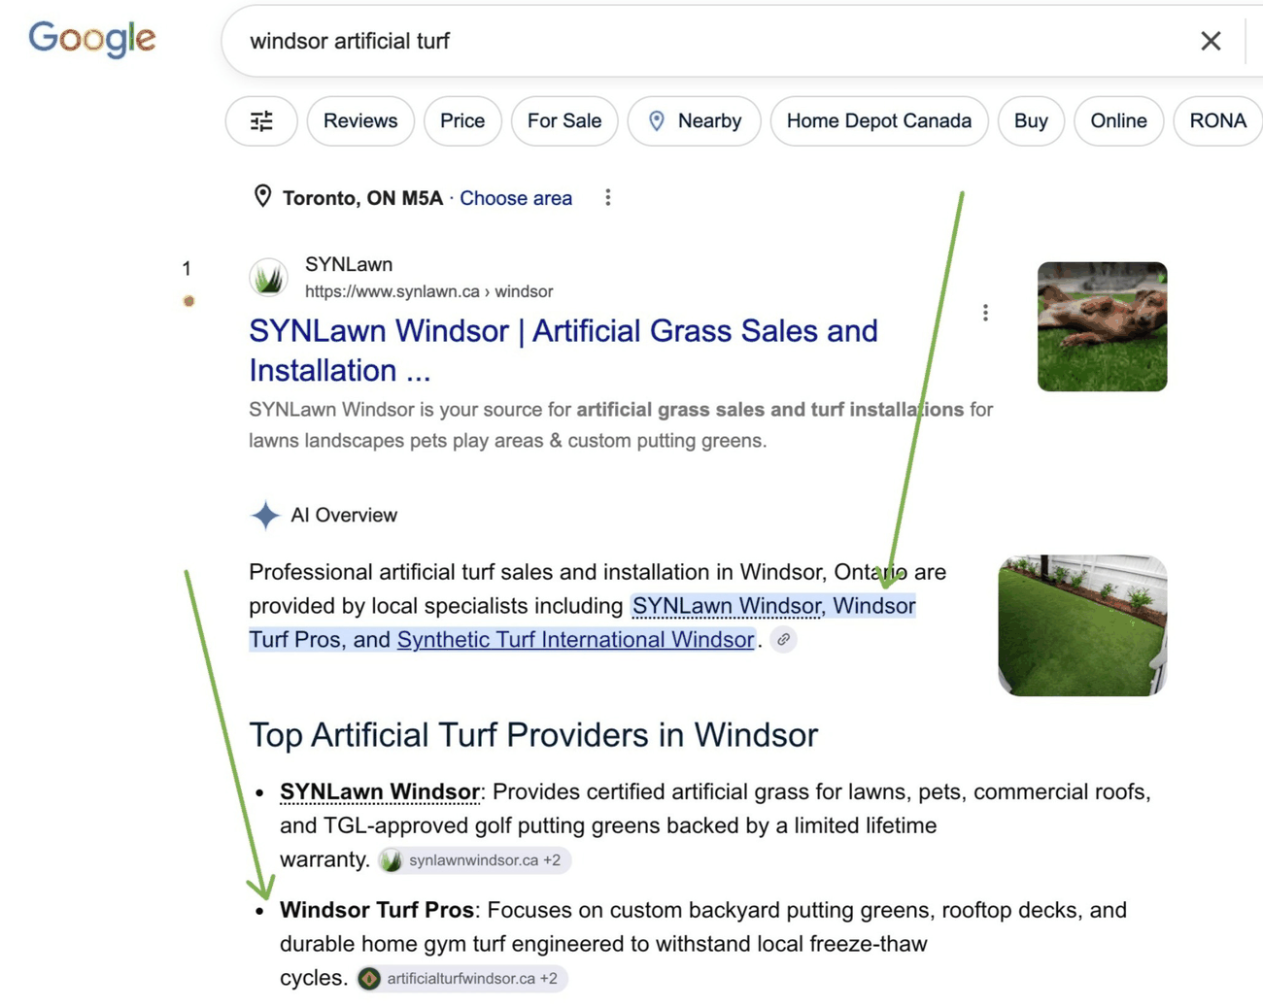Select the Home Depot Canada chip
This screenshot has width=1263, height=1008.
click(879, 121)
